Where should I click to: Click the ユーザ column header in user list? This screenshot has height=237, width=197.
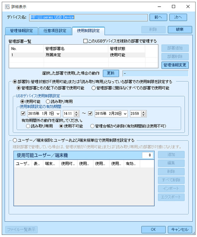[23, 164]
